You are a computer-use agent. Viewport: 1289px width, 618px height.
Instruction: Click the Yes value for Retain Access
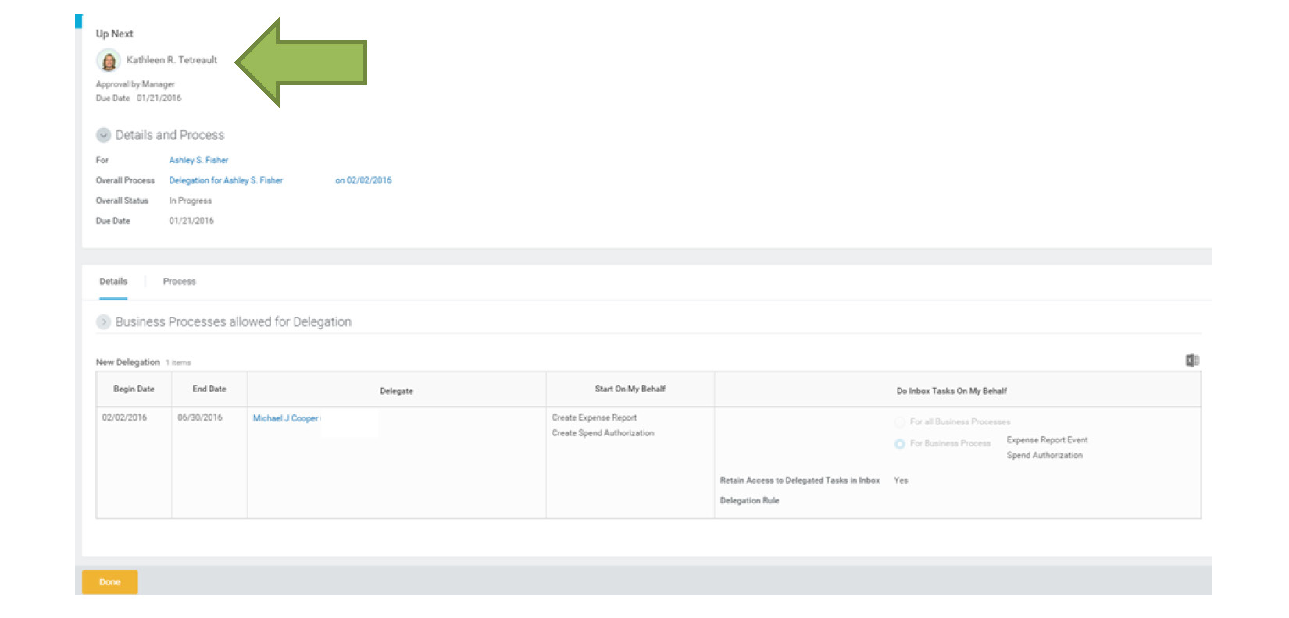(901, 481)
